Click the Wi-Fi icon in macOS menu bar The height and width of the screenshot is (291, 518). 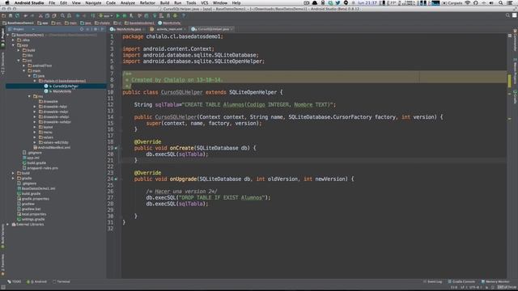pos(467,3)
